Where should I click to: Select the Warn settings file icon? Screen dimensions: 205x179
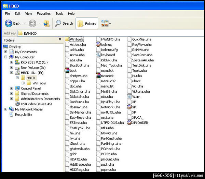[x=129, y=97]
